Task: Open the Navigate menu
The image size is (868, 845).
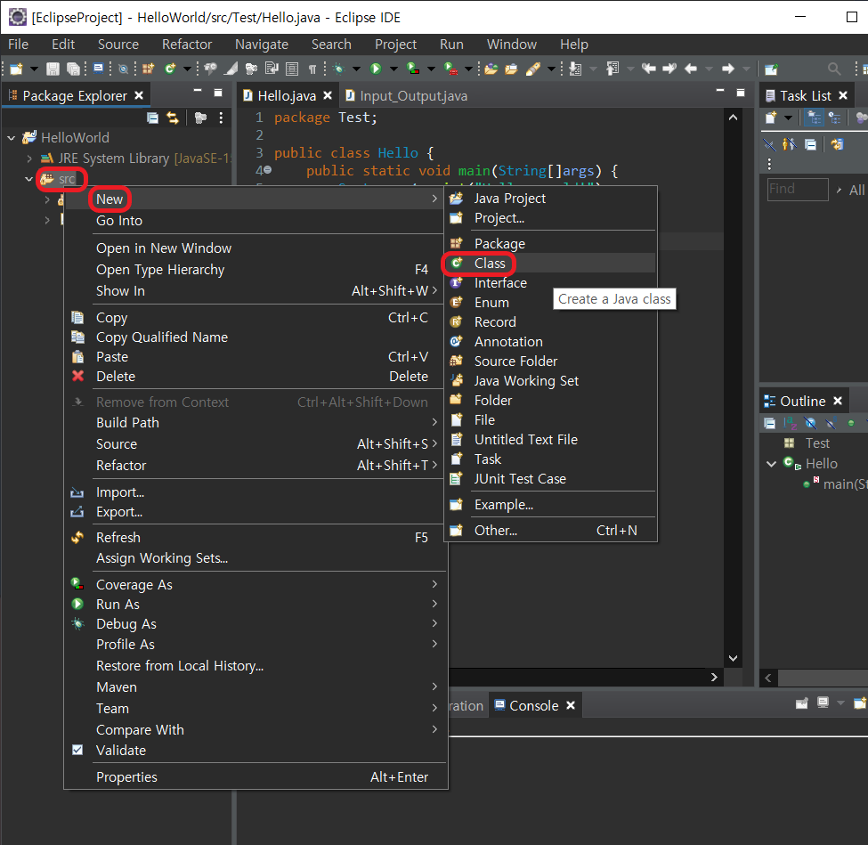Action: tap(261, 45)
